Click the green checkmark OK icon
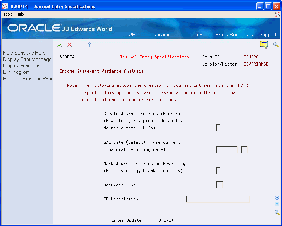Screen dimensions: 282x226 point(60,45)
